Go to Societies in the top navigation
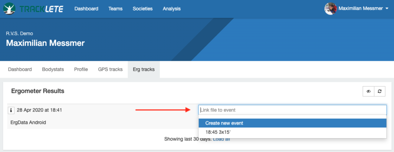Viewport: 394px width, 152px height. pos(142,9)
